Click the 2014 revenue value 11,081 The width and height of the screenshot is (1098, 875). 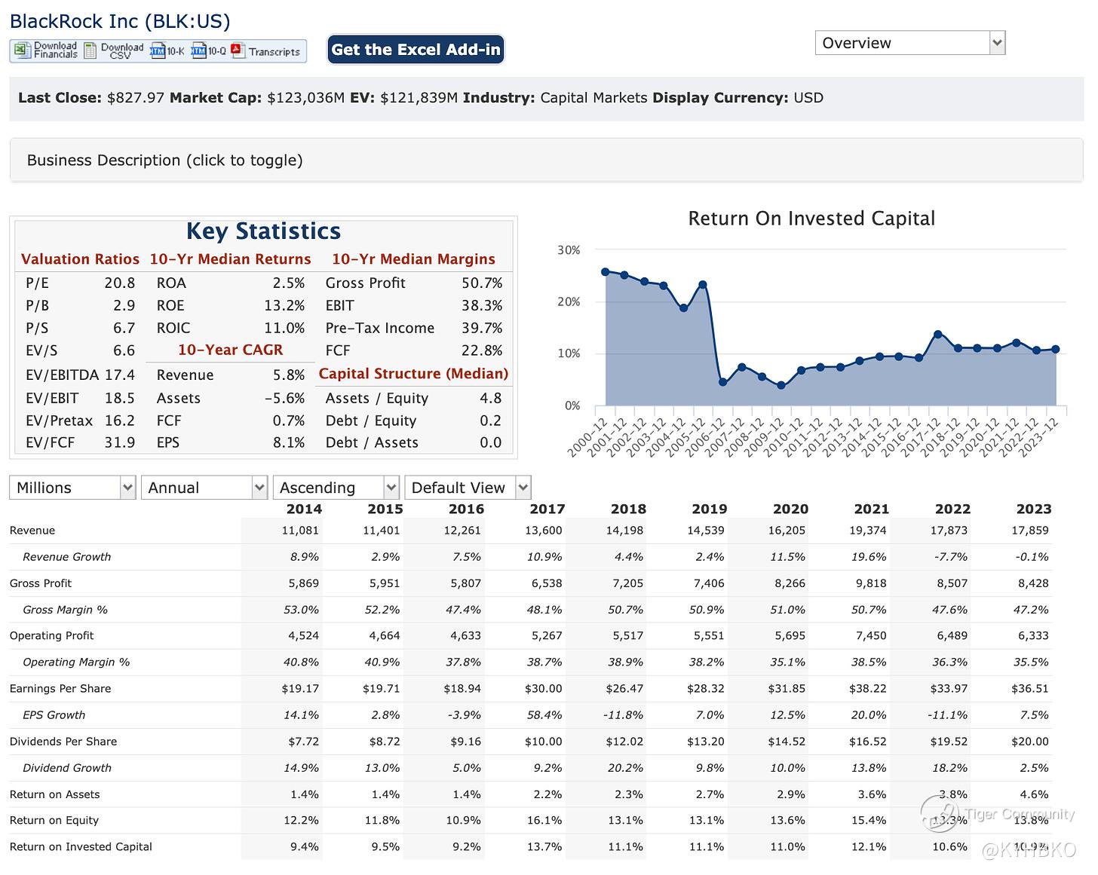[300, 531]
